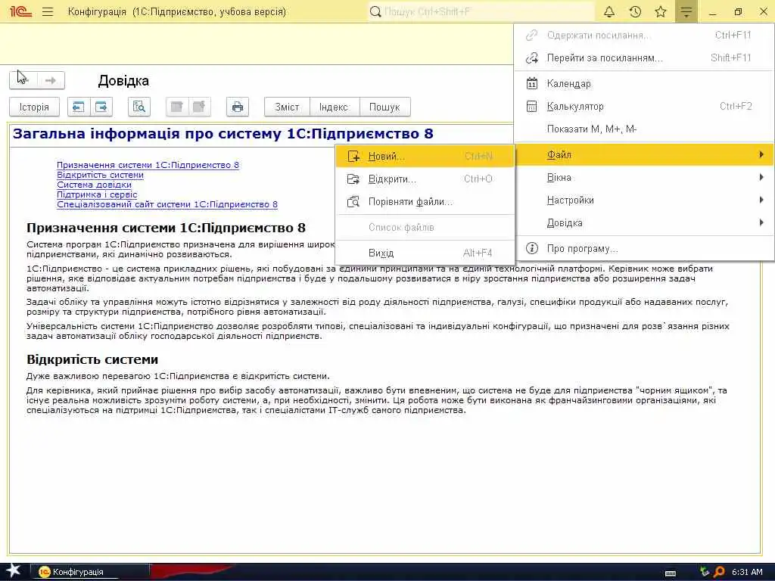Open Календар from the menu
This screenshot has width=775, height=581.
click(644, 83)
